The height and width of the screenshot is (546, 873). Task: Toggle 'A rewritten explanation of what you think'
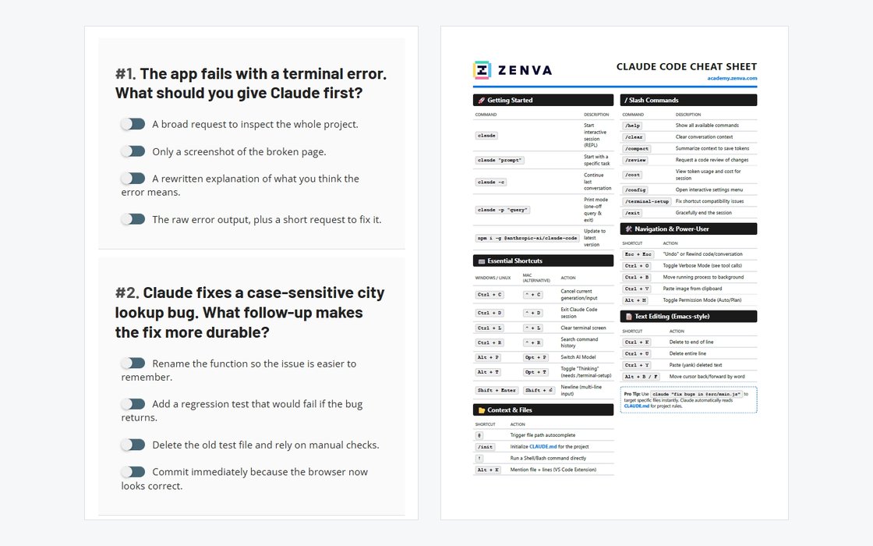(133, 178)
